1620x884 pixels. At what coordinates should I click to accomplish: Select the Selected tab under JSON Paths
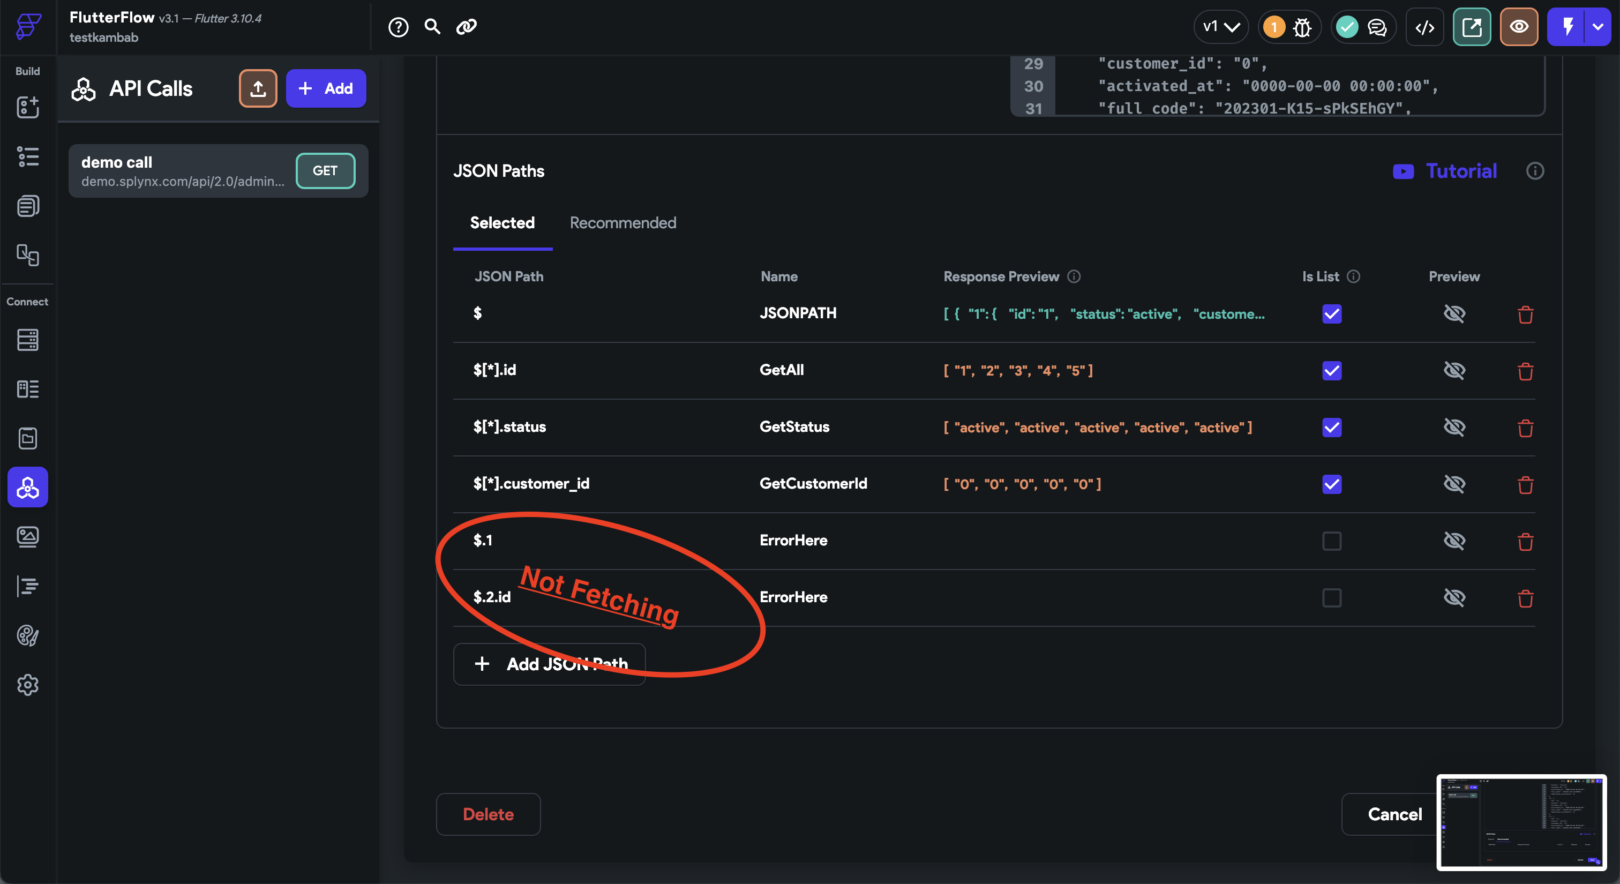(x=502, y=222)
